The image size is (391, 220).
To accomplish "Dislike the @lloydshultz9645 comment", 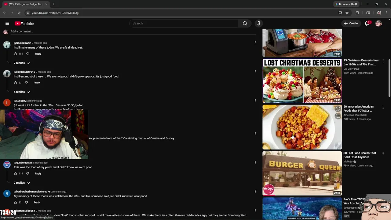I will coord(26,83).
